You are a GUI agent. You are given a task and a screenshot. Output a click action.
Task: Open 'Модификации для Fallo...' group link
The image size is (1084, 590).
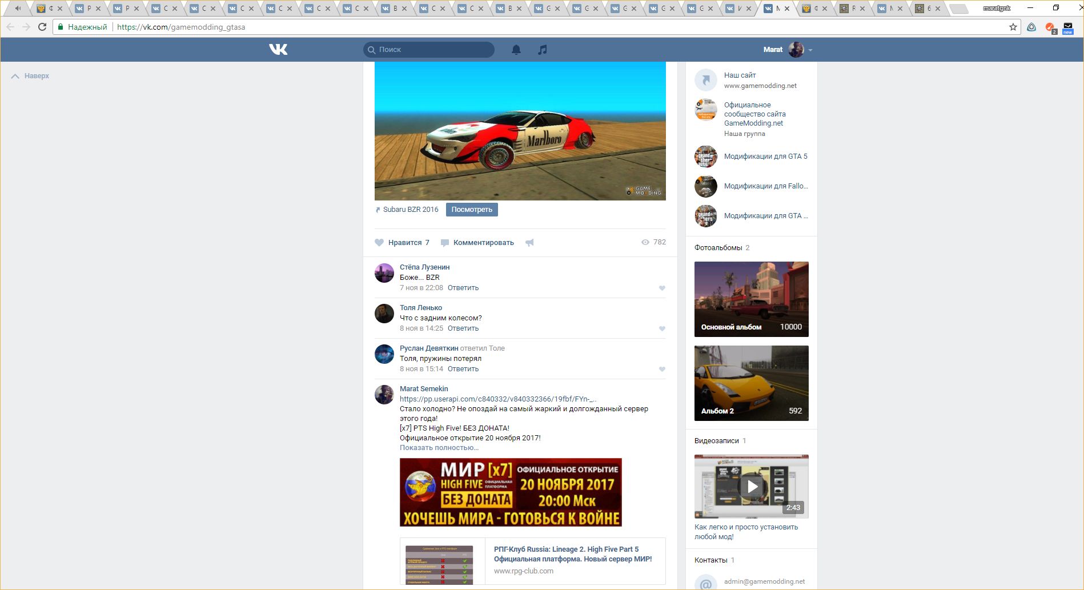pos(766,186)
